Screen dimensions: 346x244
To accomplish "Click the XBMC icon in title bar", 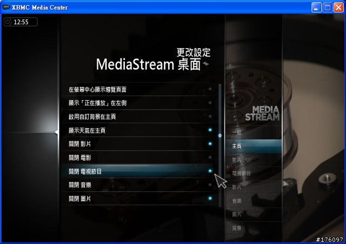I will tap(6, 7).
